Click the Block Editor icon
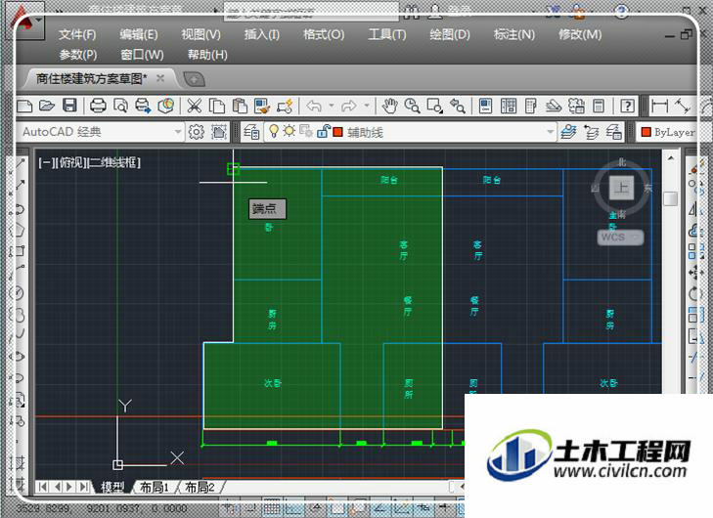The image size is (713, 518). 286,107
